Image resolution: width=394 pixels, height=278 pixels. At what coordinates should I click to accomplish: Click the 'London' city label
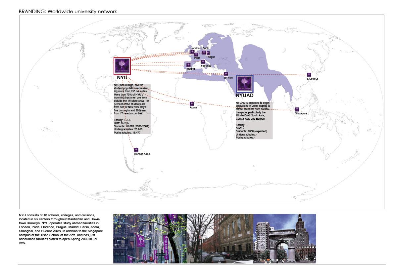(195, 48)
